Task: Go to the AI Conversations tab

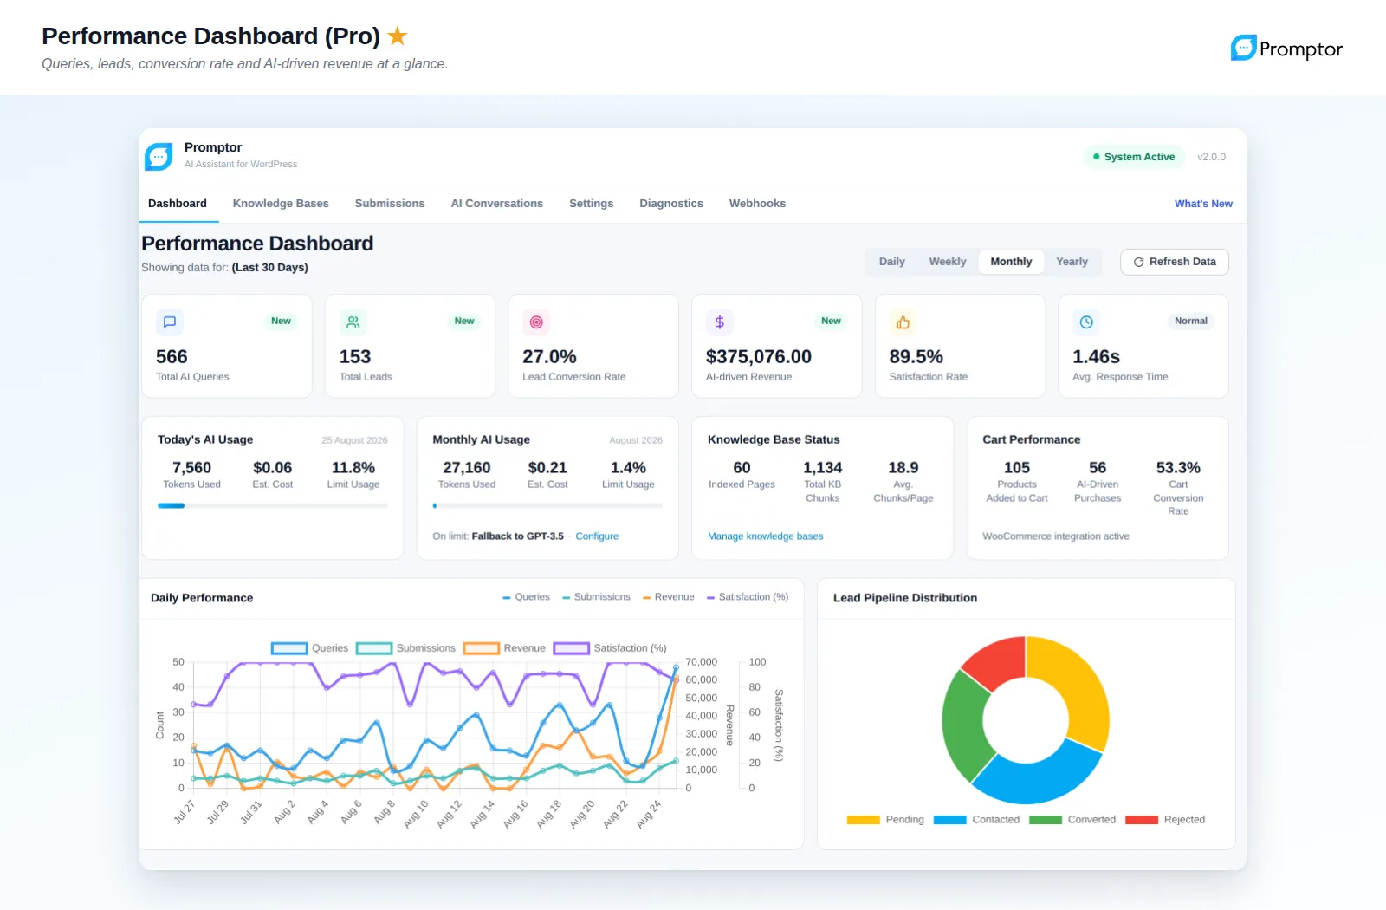Action: coord(497,204)
